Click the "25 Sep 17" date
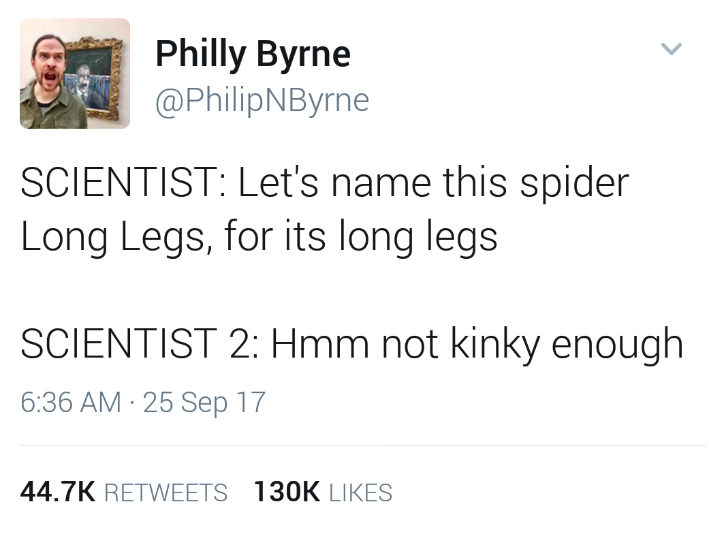This screenshot has height=534, width=709. [x=204, y=402]
